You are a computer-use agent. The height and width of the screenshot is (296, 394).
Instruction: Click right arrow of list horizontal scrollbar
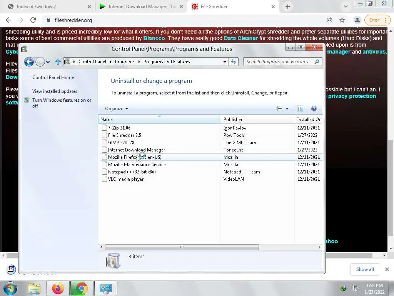tap(319, 247)
